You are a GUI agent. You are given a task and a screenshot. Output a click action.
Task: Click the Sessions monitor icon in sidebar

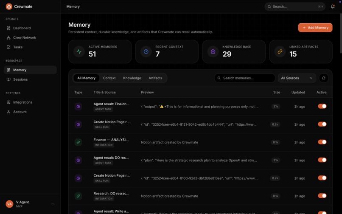[8, 79]
